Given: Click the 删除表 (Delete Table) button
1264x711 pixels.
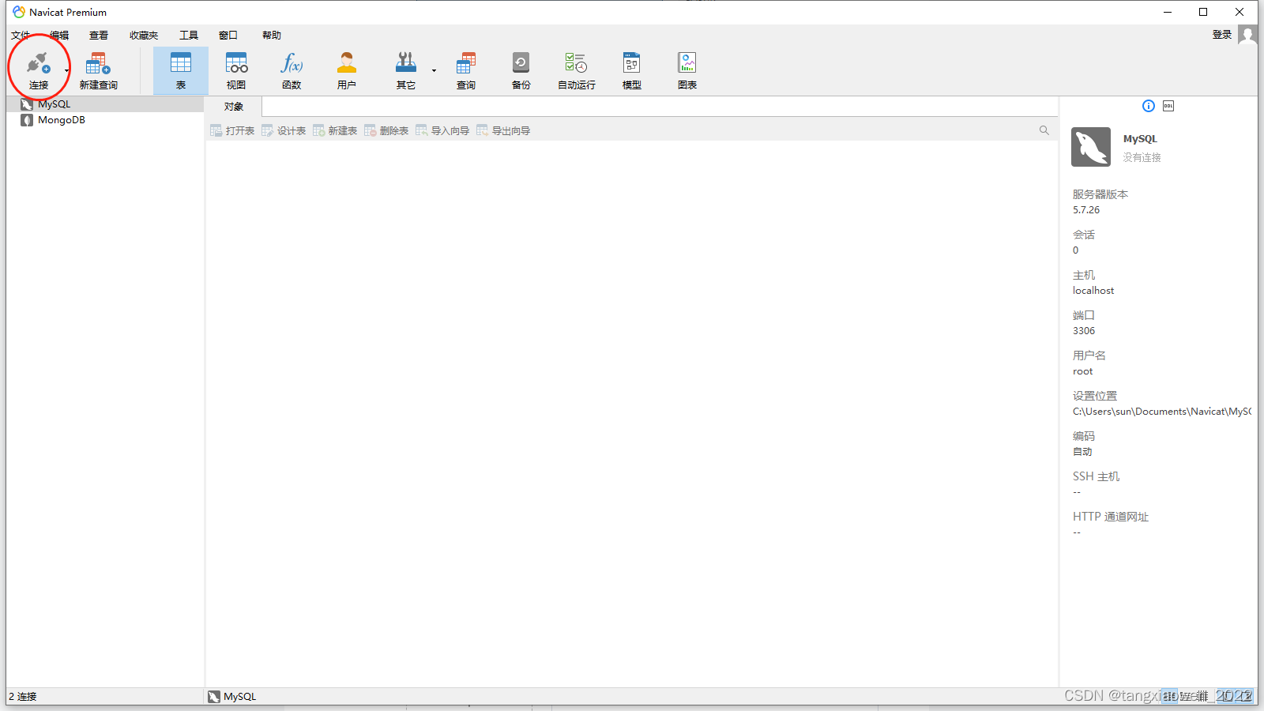Looking at the screenshot, I should point(386,131).
